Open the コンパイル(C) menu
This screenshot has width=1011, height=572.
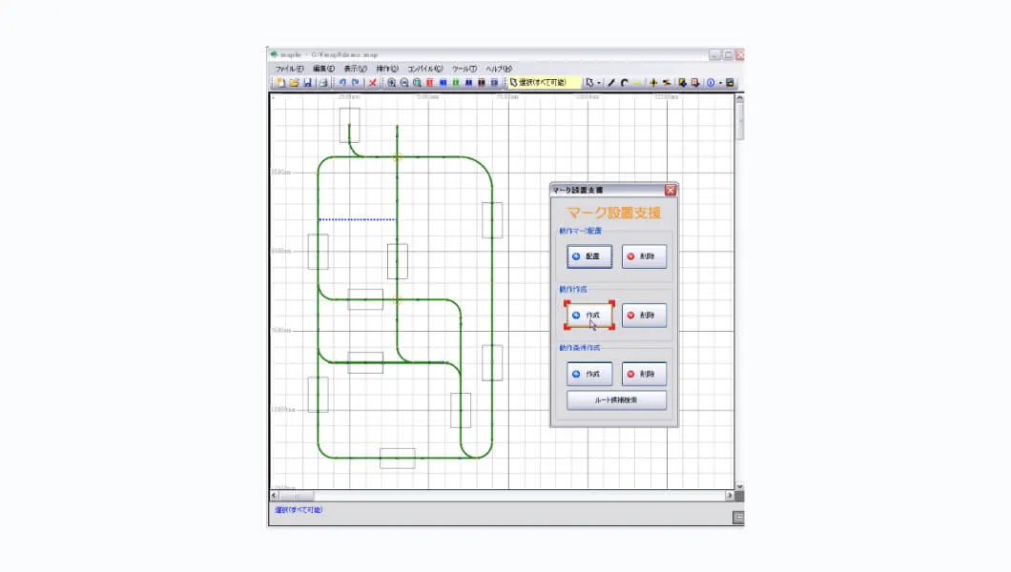pos(424,69)
